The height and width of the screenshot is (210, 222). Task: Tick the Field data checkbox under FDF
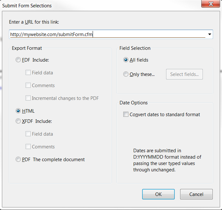click(x=28, y=72)
